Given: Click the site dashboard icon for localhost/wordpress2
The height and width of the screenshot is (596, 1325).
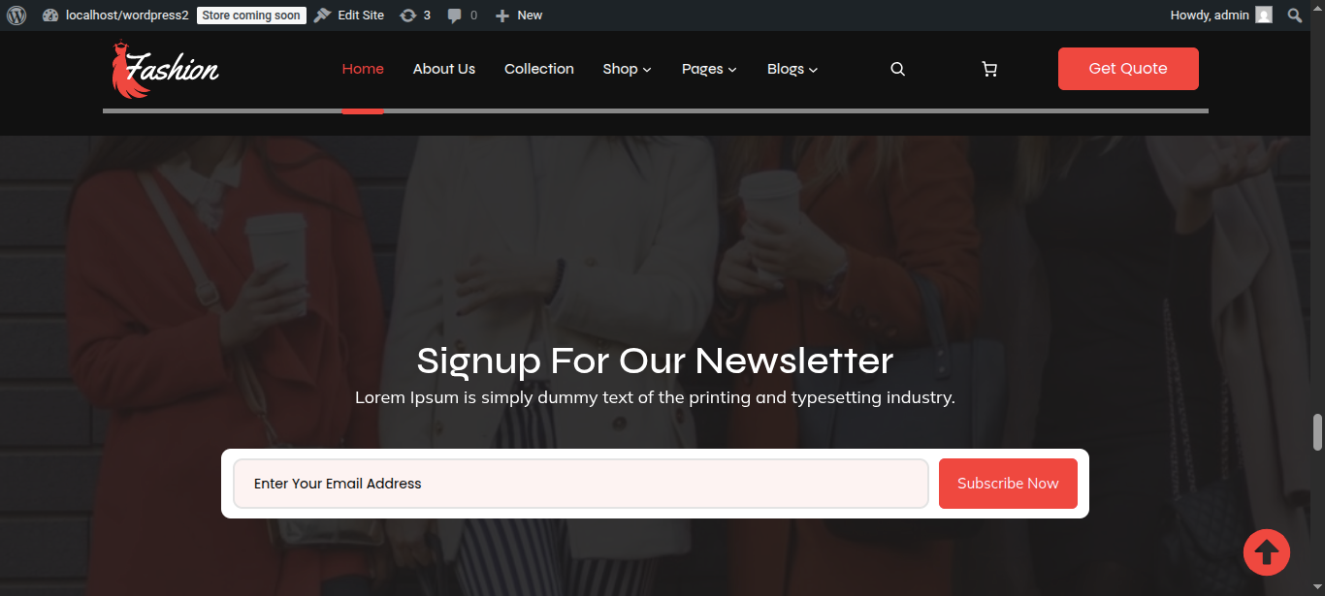Looking at the screenshot, I should (x=51, y=16).
